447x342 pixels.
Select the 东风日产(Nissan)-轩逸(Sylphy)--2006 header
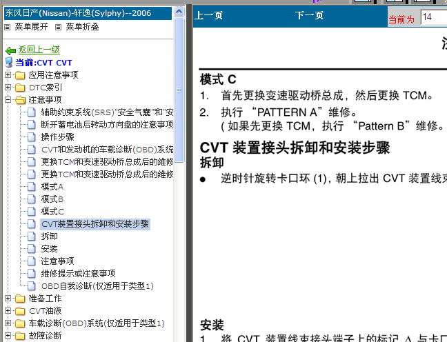pyautogui.click(x=88, y=13)
